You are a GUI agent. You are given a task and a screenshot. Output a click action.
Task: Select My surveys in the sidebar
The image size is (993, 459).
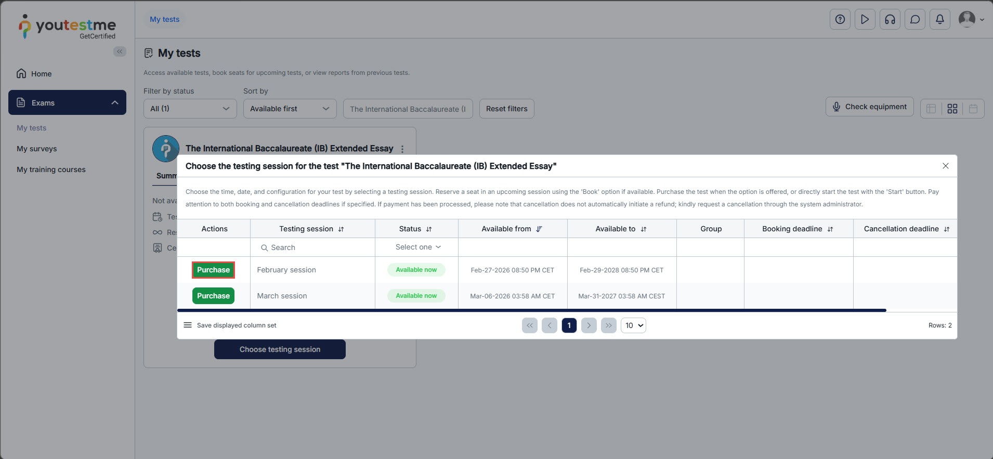pos(37,149)
